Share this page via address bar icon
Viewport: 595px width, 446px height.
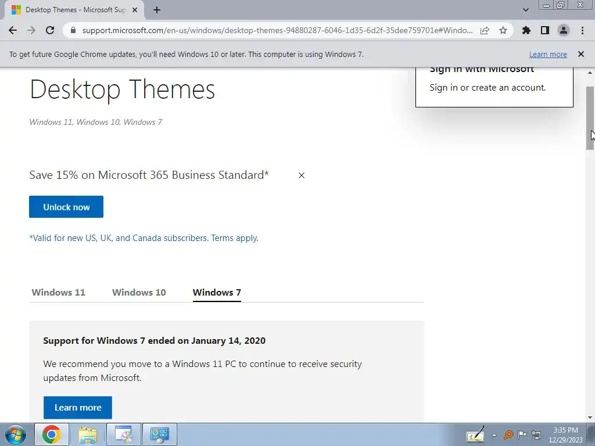point(485,31)
